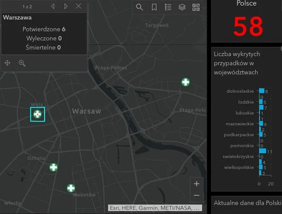Click the wielkopolskie label in chart
Viewport: 282px width, 214px height.
click(238, 167)
